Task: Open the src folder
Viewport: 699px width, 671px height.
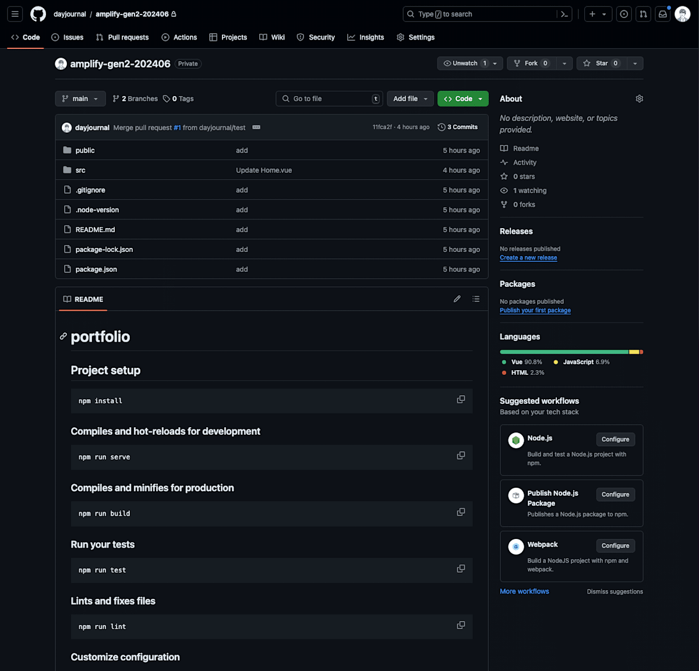Action: [x=80, y=171]
